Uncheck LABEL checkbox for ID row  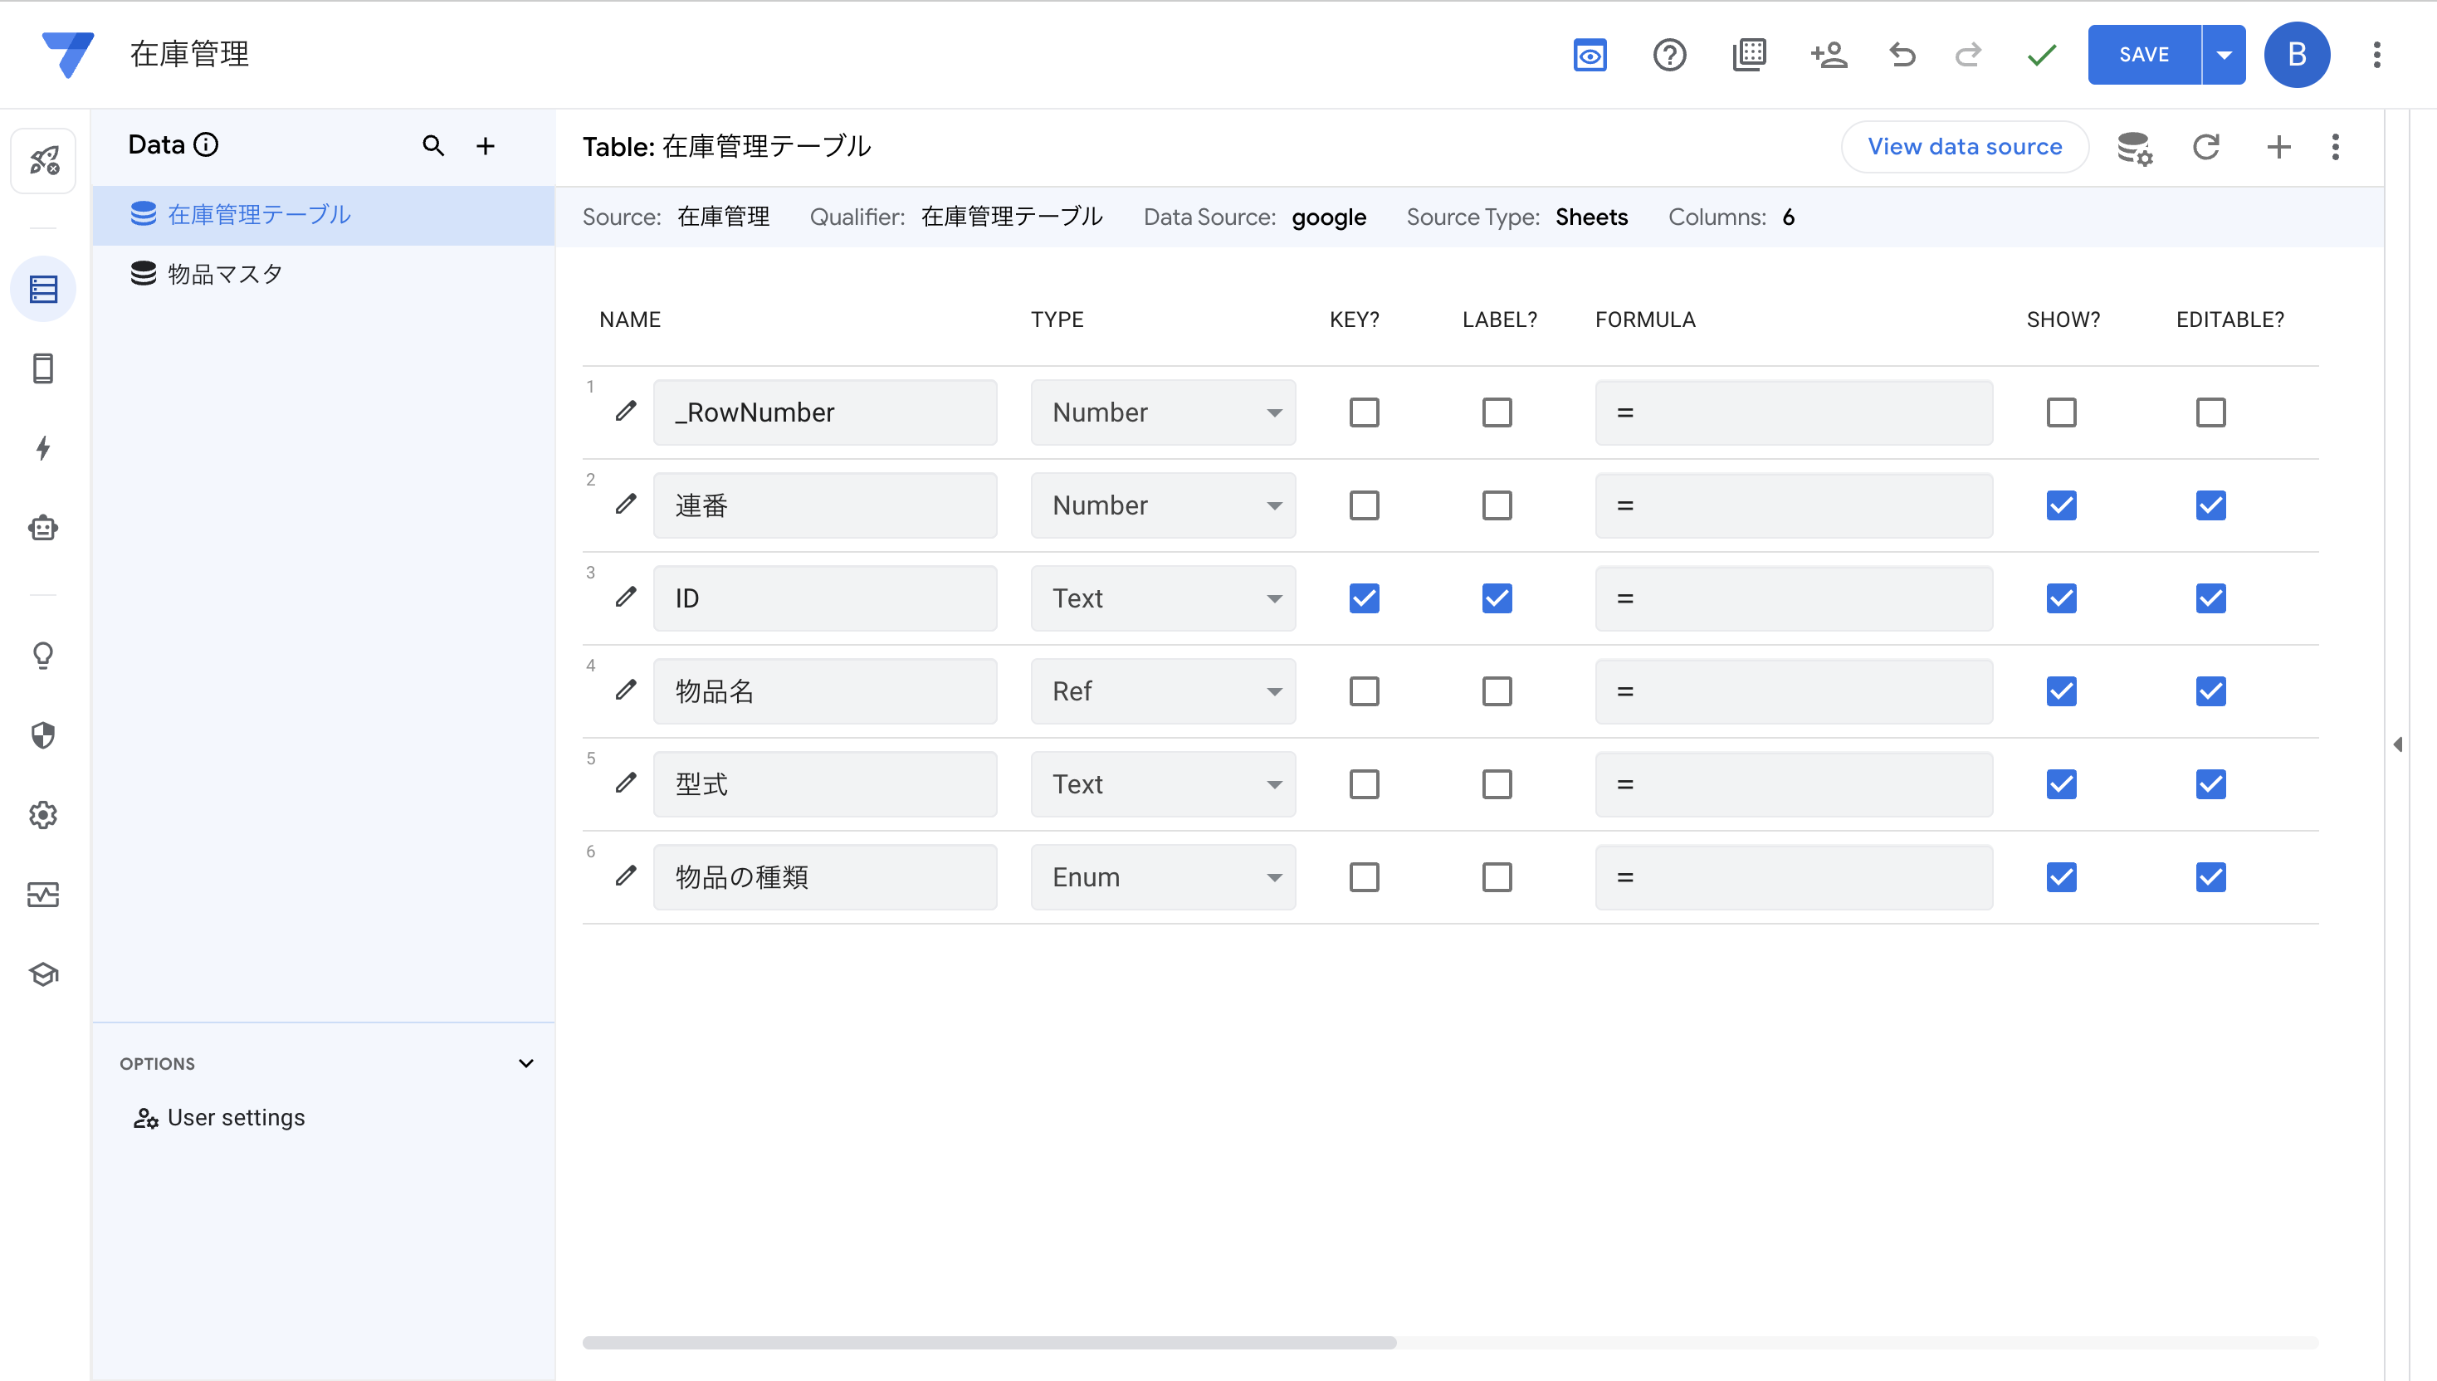1497,598
